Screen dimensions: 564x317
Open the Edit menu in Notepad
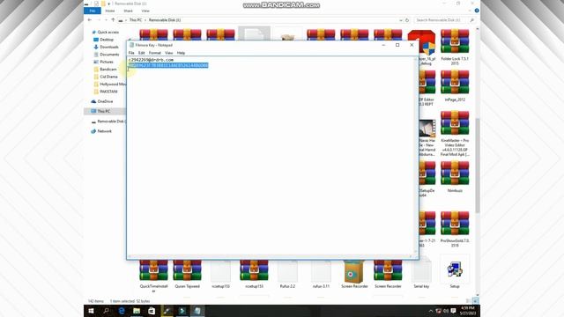[x=141, y=53]
